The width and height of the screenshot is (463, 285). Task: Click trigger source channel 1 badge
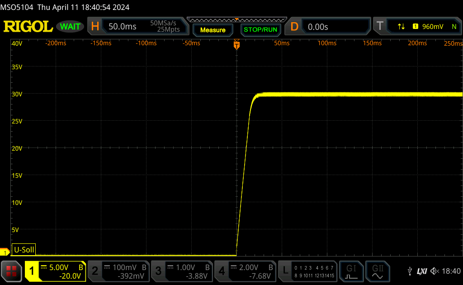tap(415, 27)
